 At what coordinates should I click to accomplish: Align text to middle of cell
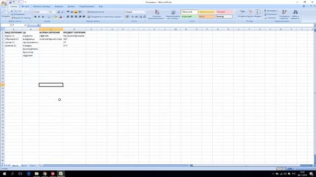72,12
